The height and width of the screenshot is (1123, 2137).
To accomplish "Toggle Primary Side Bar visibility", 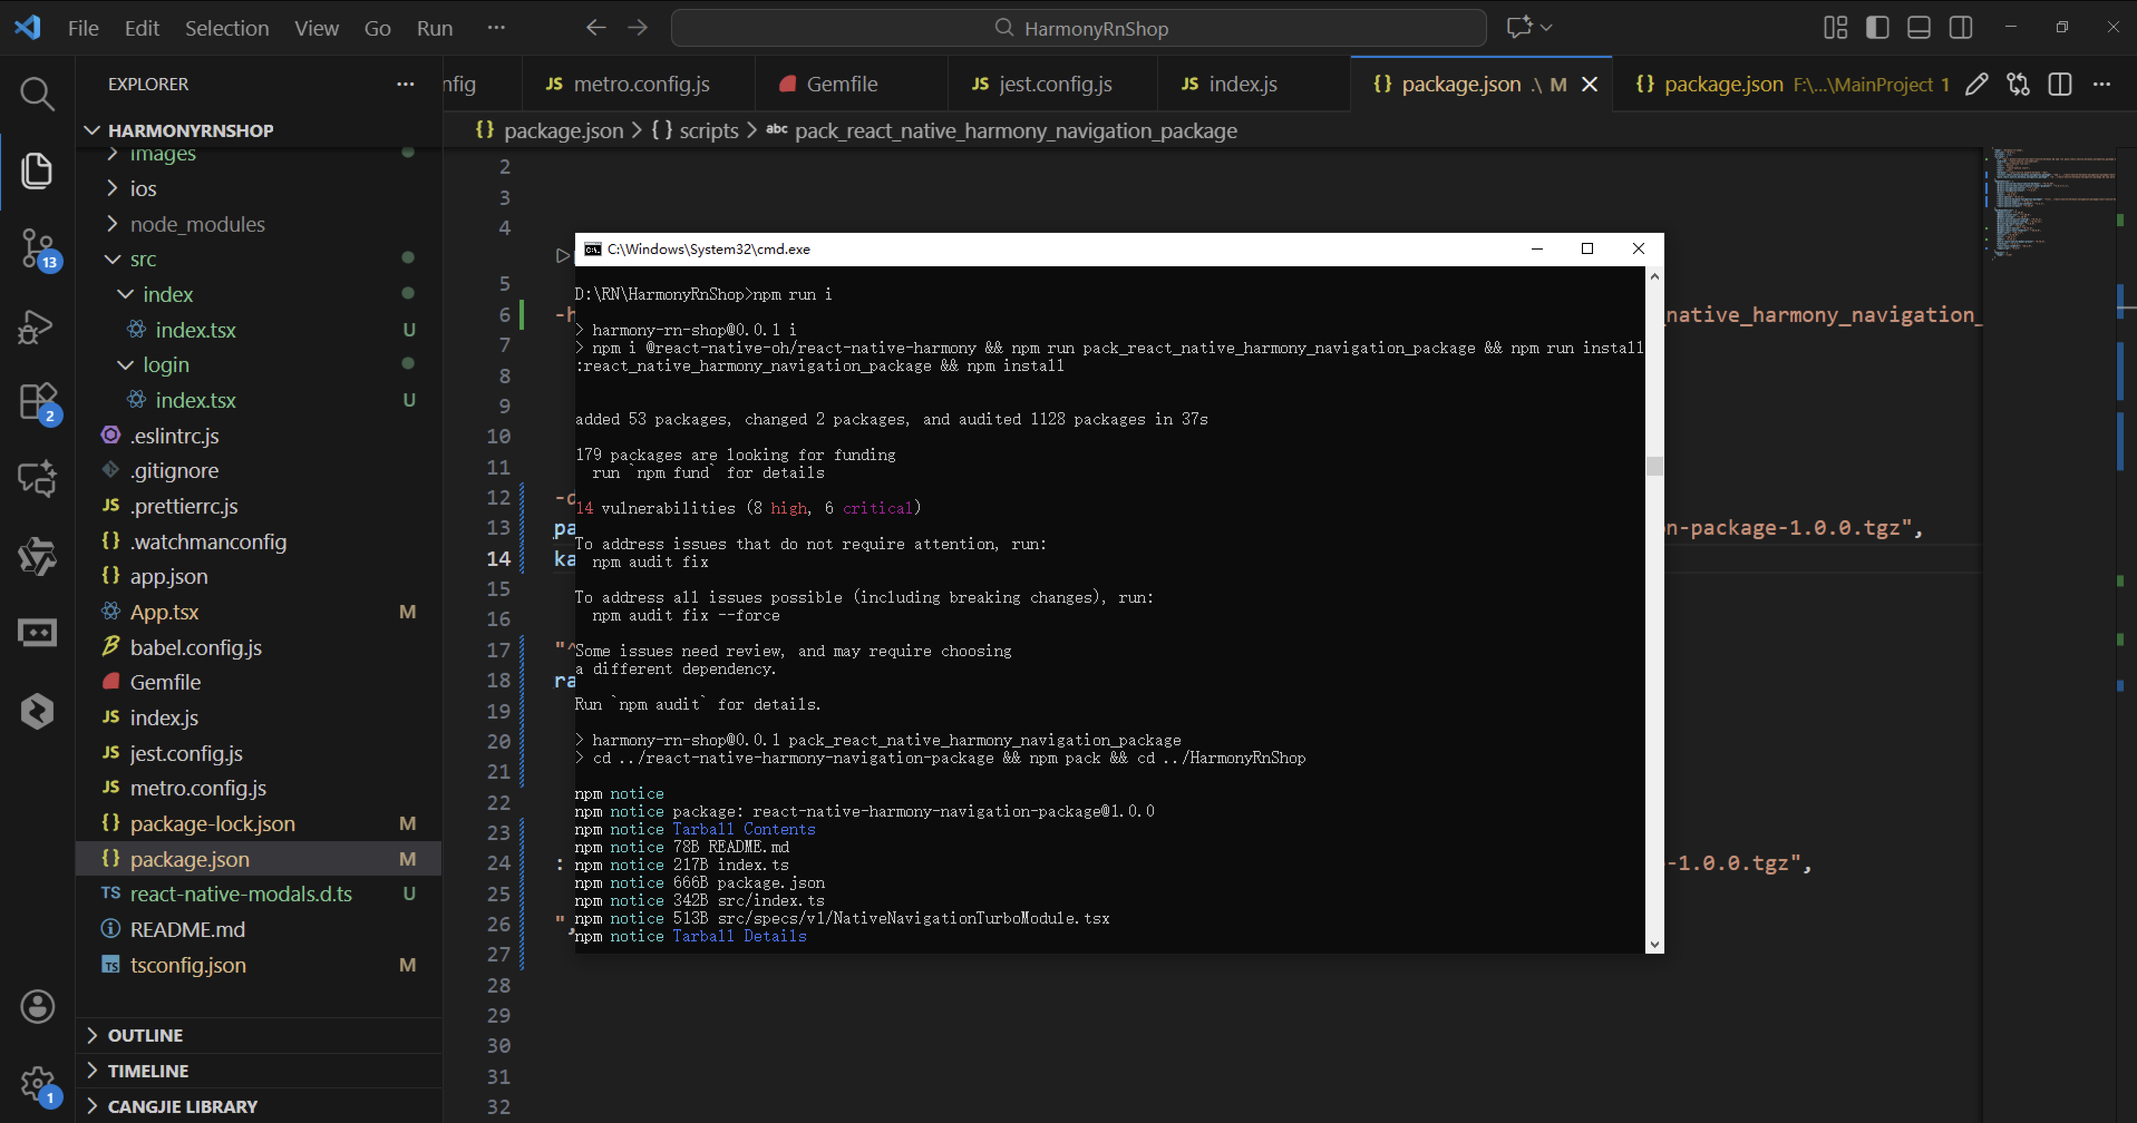I will click(1877, 27).
